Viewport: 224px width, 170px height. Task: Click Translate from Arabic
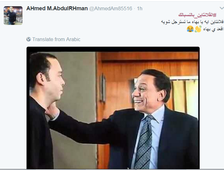coord(56,39)
